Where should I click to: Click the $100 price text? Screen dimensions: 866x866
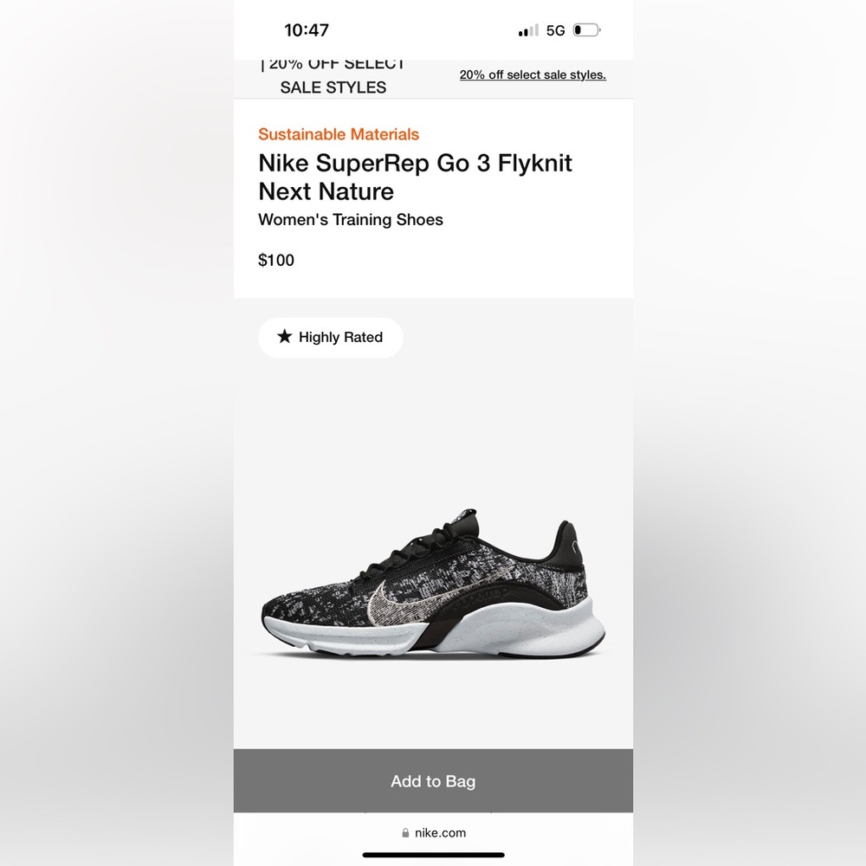click(276, 260)
